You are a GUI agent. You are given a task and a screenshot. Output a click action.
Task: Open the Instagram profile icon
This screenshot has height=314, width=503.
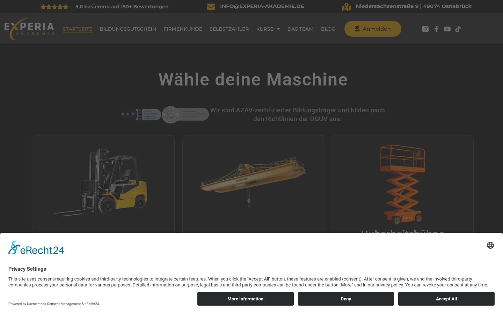(425, 29)
